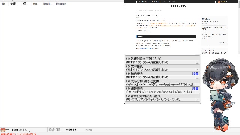The width and height of the screenshot is (240, 135).
Task: Click the ghost hair clip on mascot
Action: (229, 74)
